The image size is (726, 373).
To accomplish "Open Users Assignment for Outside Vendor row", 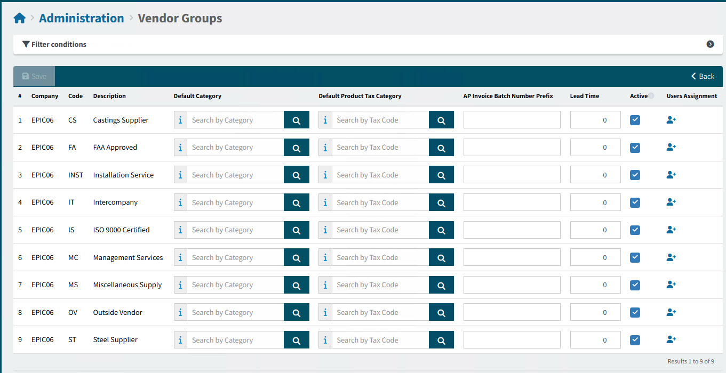I will click(671, 312).
